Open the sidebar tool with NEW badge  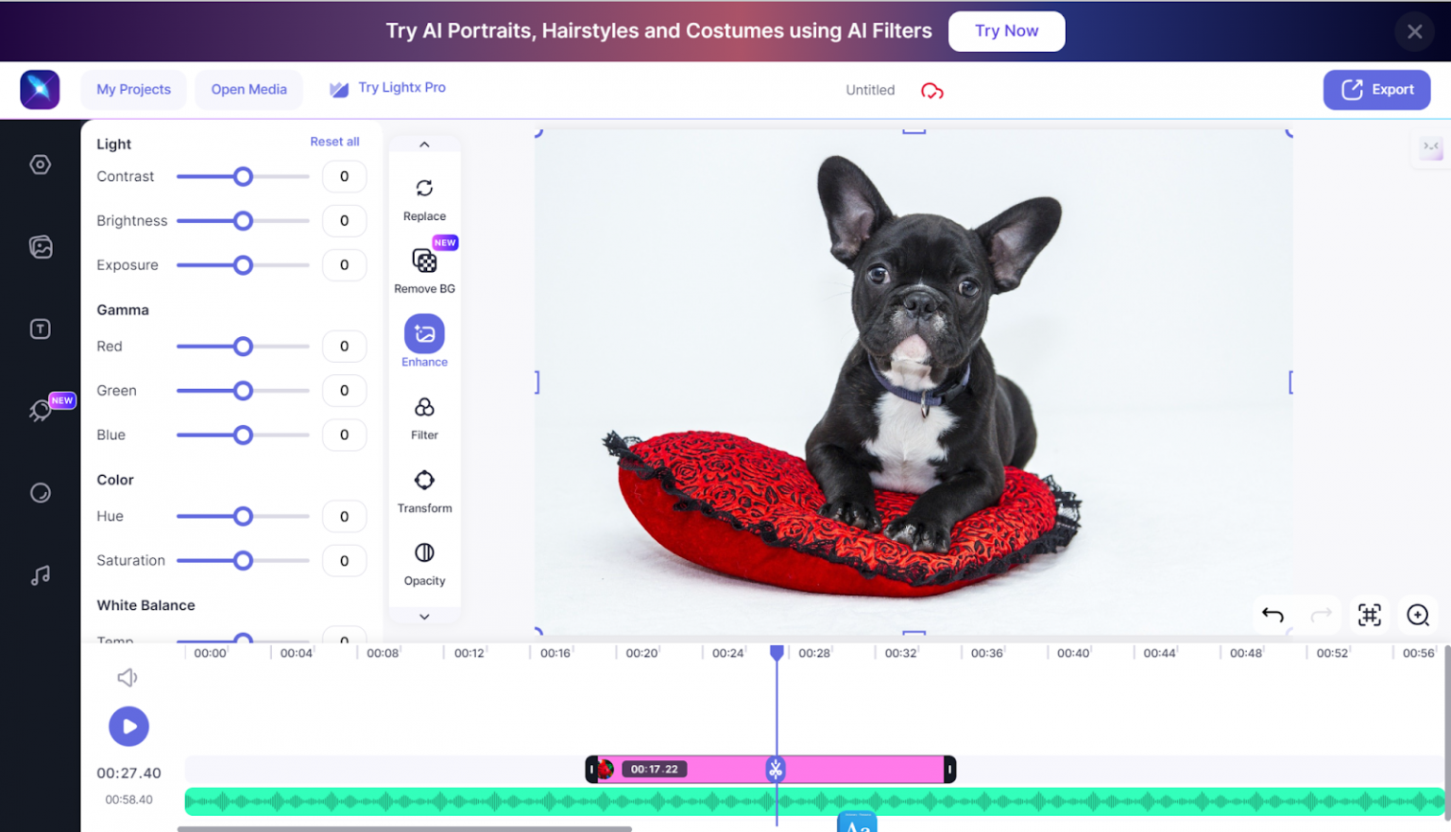tap(41, 410)
